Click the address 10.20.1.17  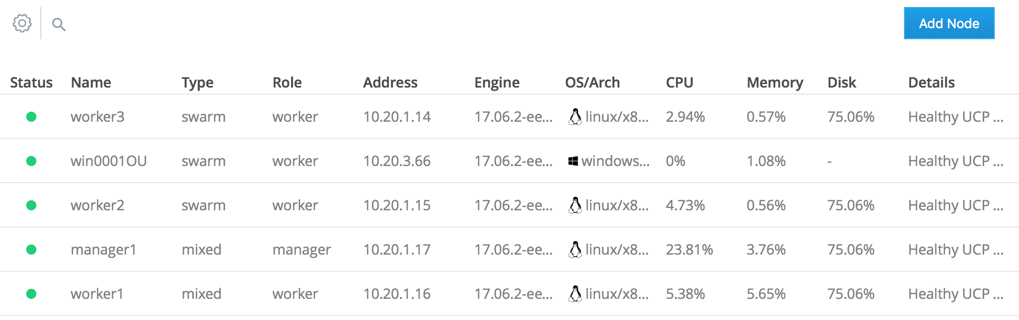[x=397, y=250]
